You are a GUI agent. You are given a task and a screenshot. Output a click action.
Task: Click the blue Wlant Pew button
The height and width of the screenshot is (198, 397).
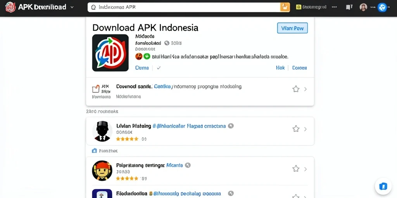pos(292,28)
